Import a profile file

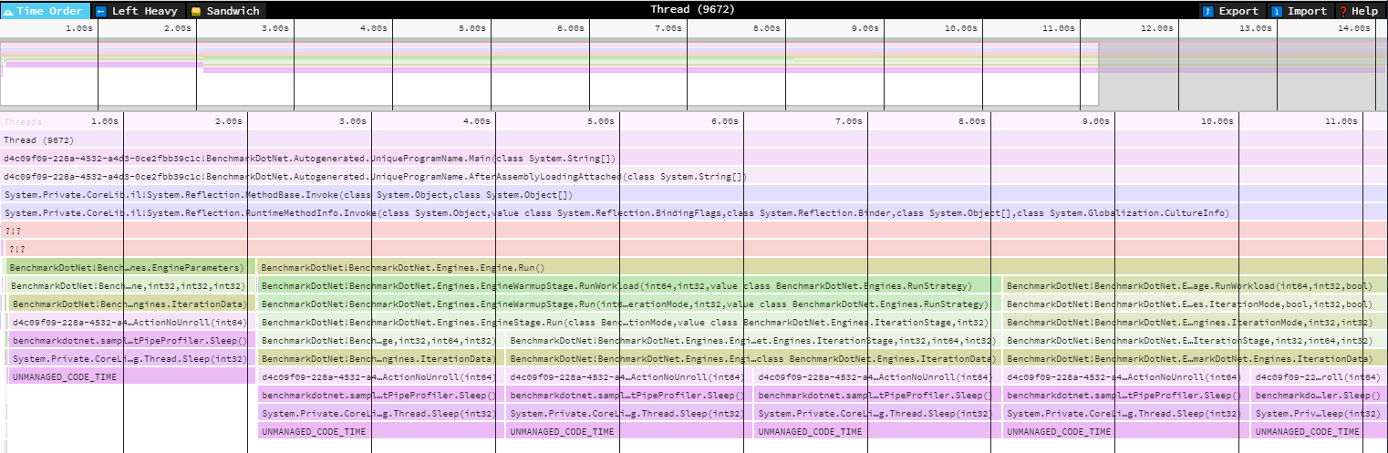point(1299,11)
